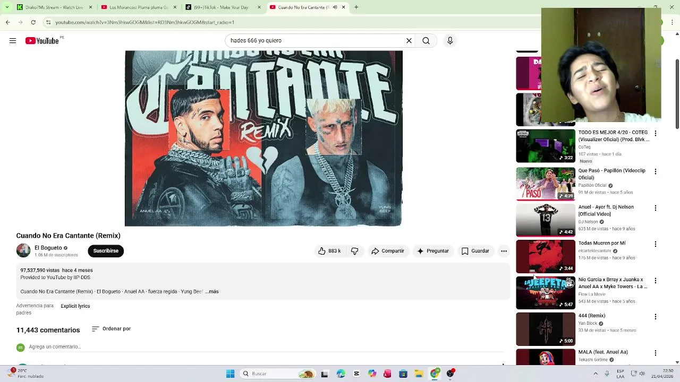Play La Jeepeta thumbnail 5:47

click(546, 292)
